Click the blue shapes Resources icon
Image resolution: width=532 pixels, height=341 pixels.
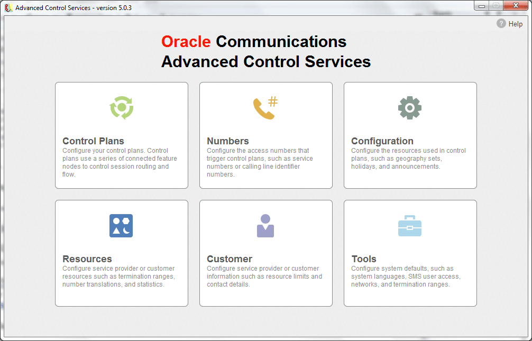pyautogui.click(x=121, y=226)
